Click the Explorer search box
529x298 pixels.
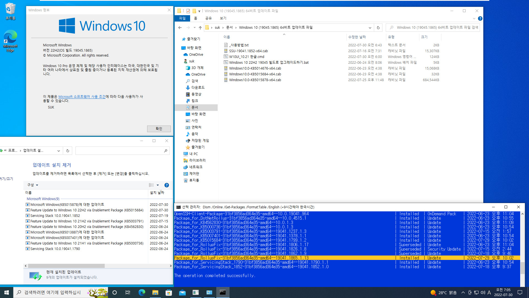(x=433, y=28)
